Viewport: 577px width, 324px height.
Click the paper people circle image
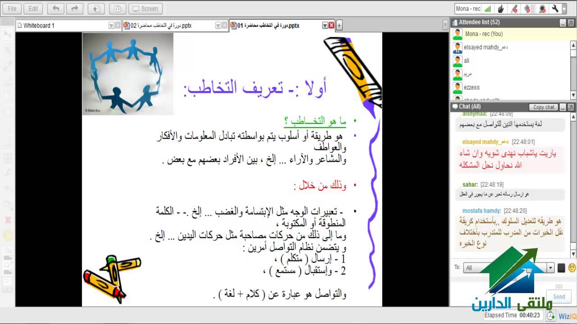[x=128, y=74]
